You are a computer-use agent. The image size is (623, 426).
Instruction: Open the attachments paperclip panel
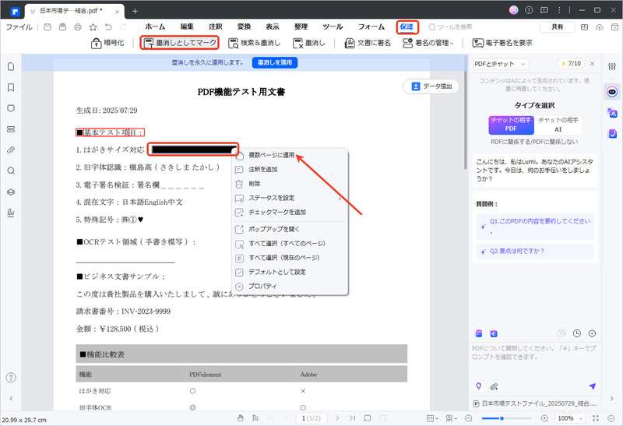[x=11, y=150]
